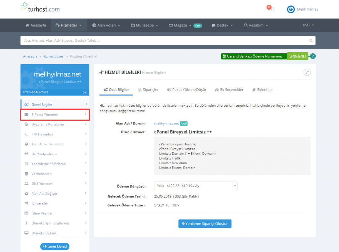Image resolution: width=339 pixels, height=252 pixels.
Task: Open E-Posta Yönetimi from sidebar
Action: [55, 115]
